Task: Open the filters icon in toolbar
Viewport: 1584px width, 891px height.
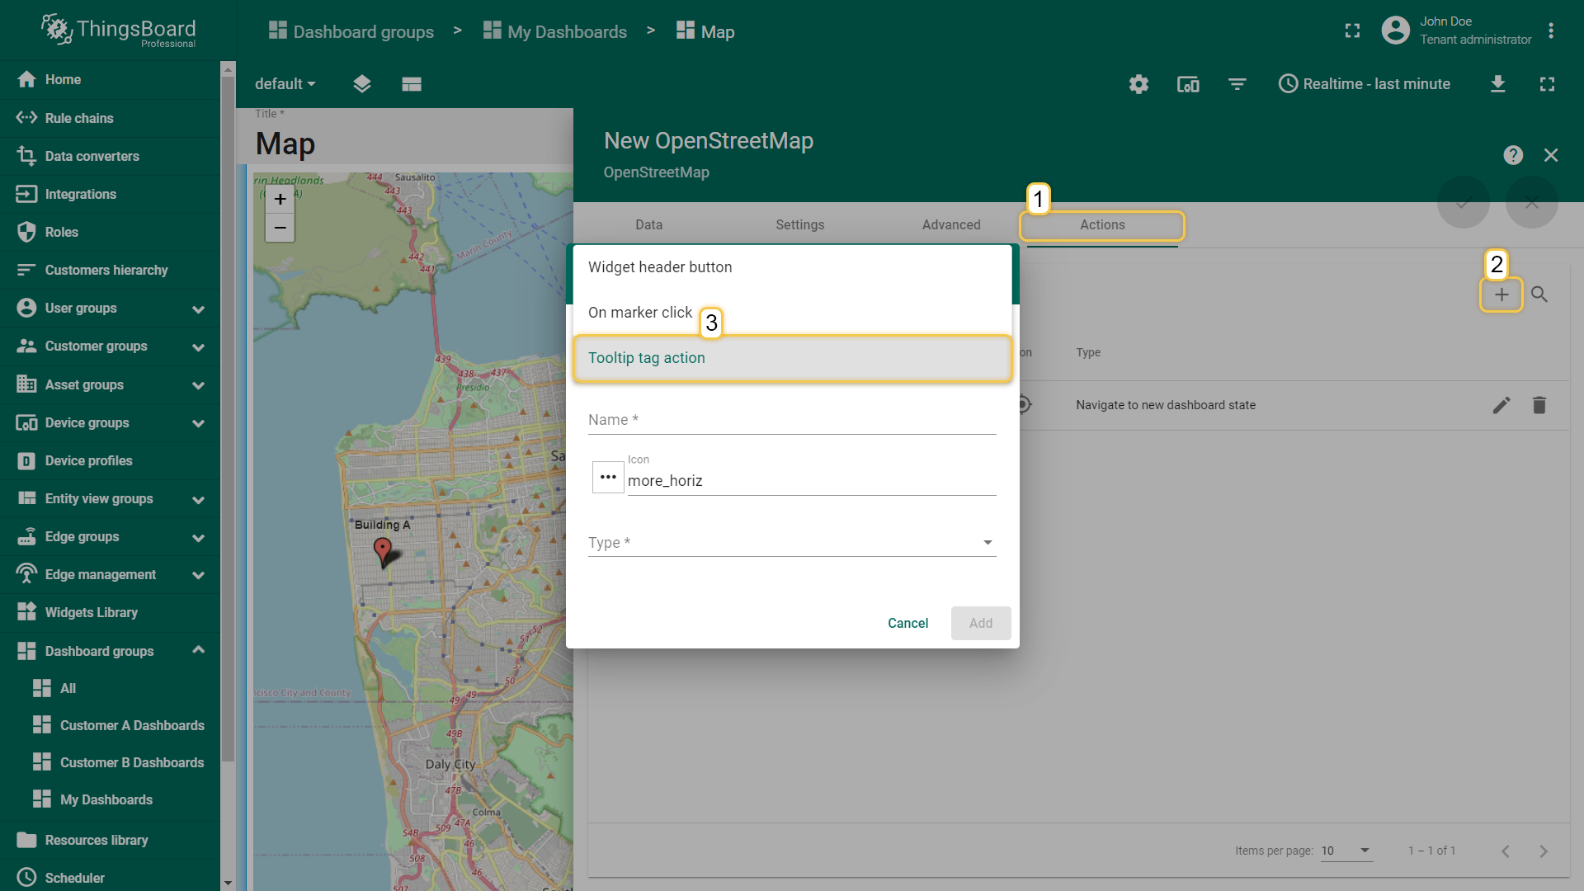Action: tap(1237, 84)
